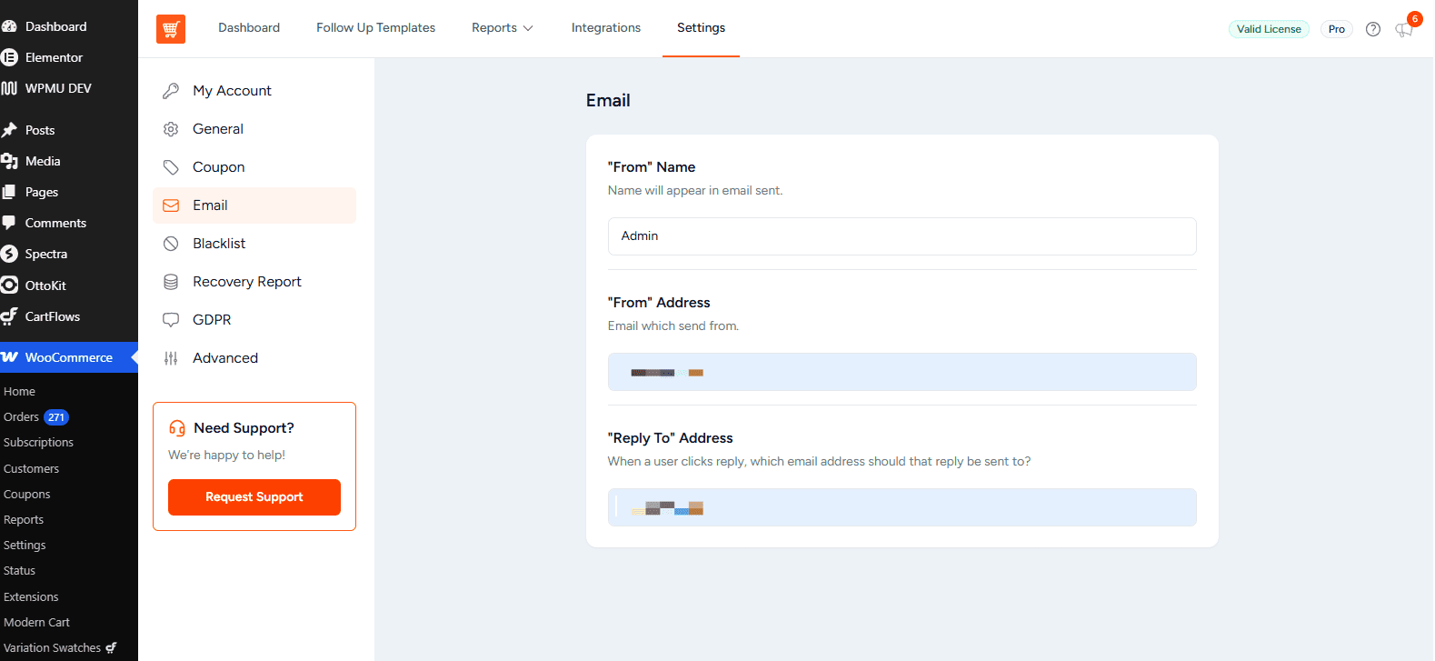
Task: Click the Blacklist ban icon
Action: [171, 244]
